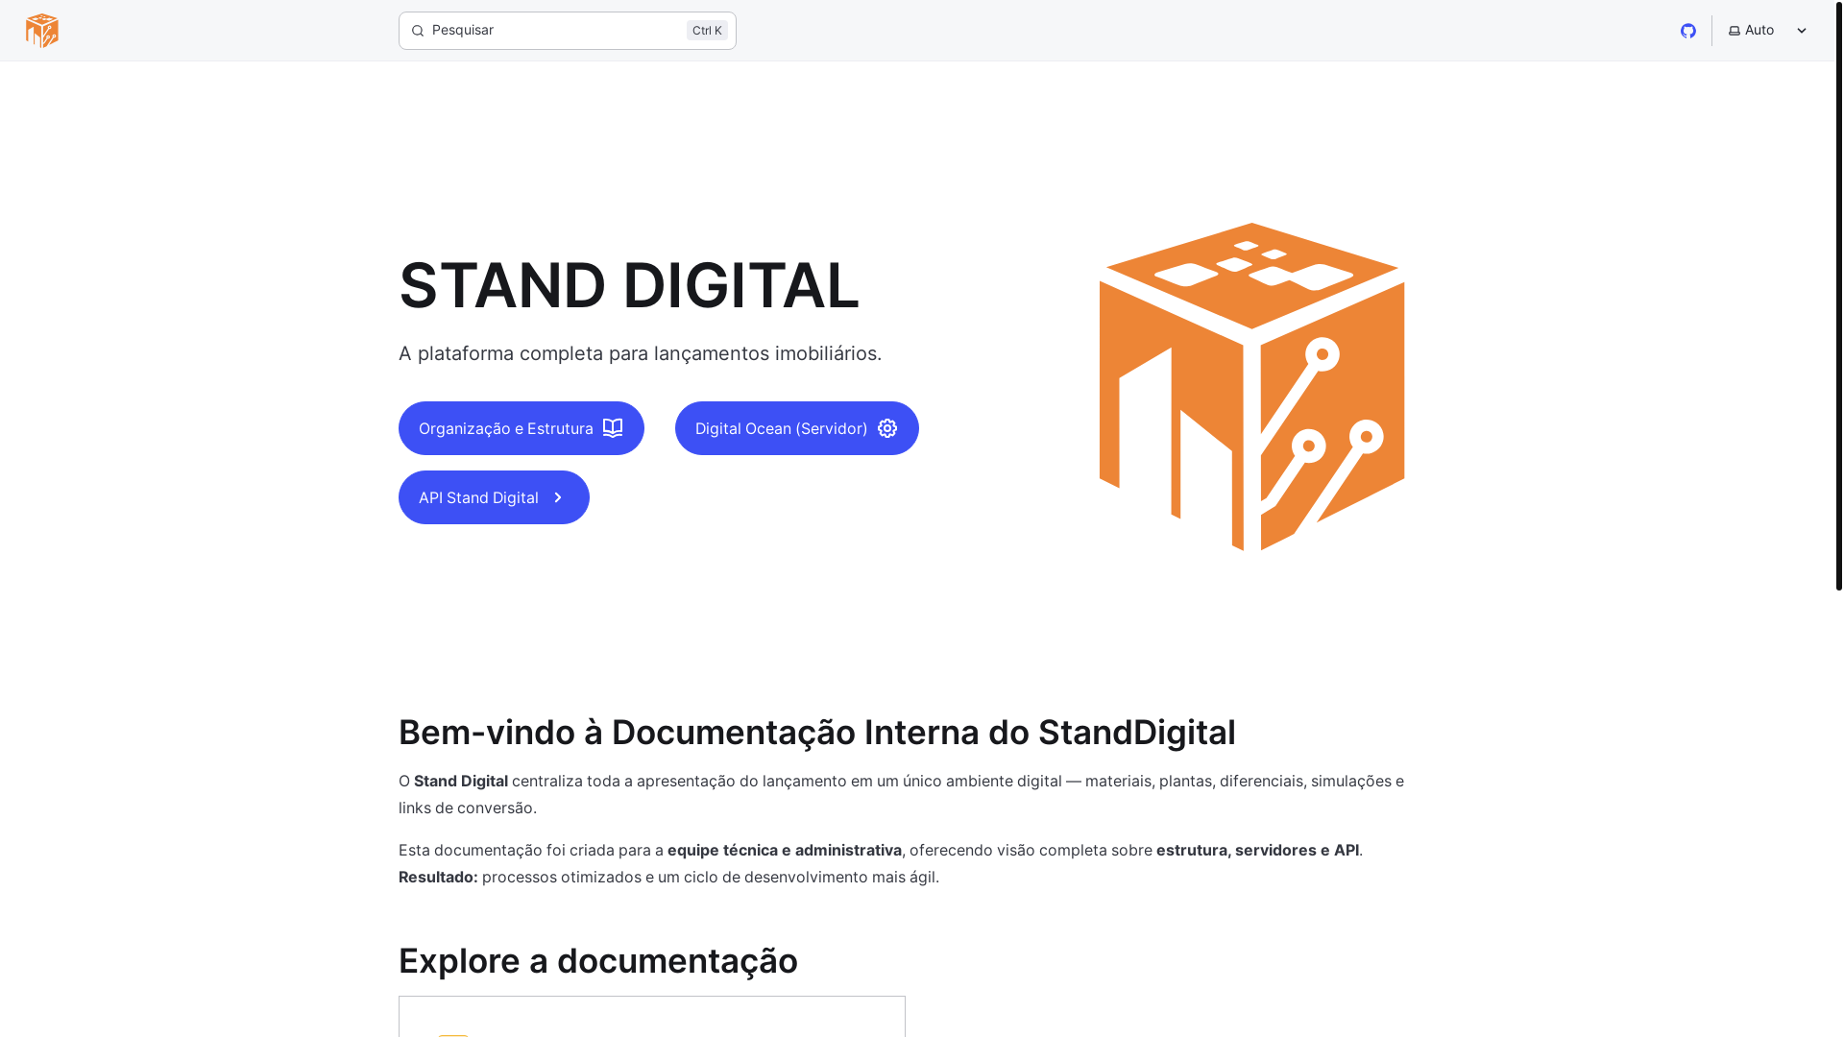Viewport: 1844px width, 1037px height.
Task: Click the page vertical scrollbar
Action: click(1839, 296)
